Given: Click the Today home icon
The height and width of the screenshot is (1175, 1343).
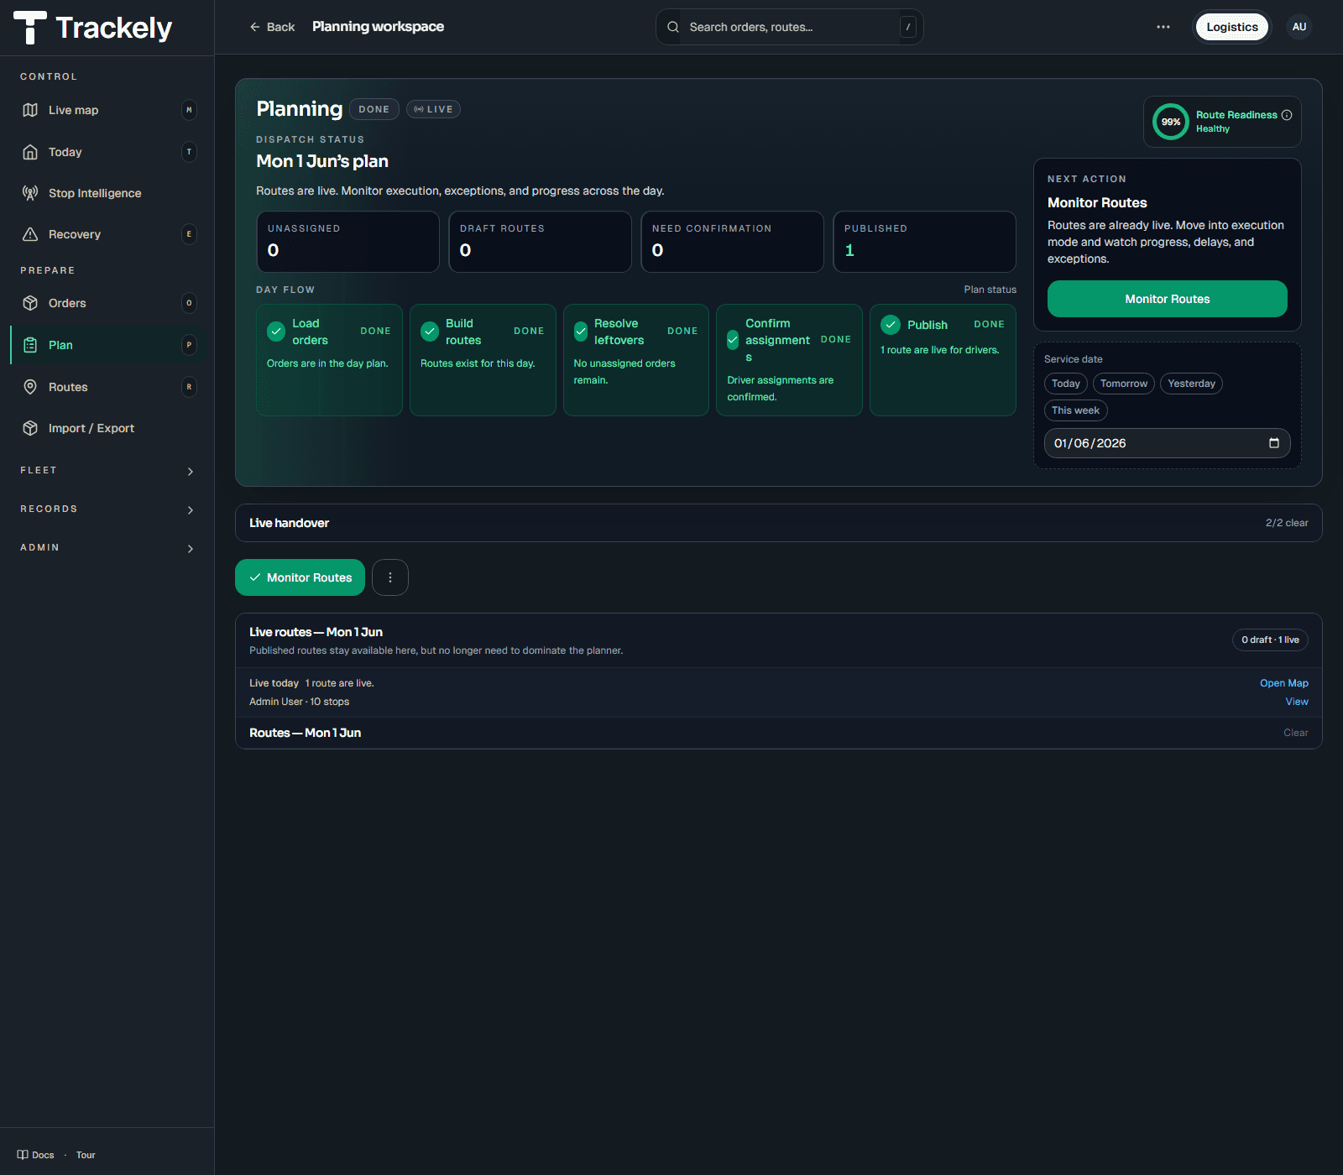Looking at the screenshot, I should pyautogui.click(x=30, y=152).
